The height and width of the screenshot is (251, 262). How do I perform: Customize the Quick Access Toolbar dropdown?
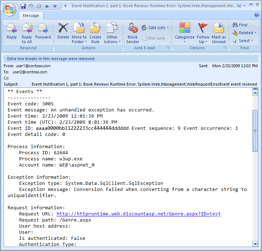(65, 6)
